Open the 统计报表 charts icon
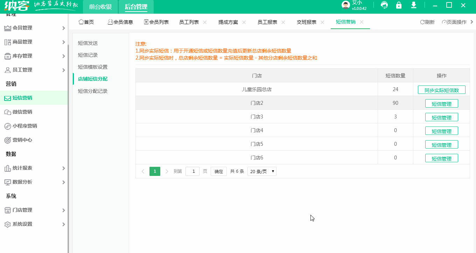Viewport: 476px width, 253px height. click(x=8, y=168)
